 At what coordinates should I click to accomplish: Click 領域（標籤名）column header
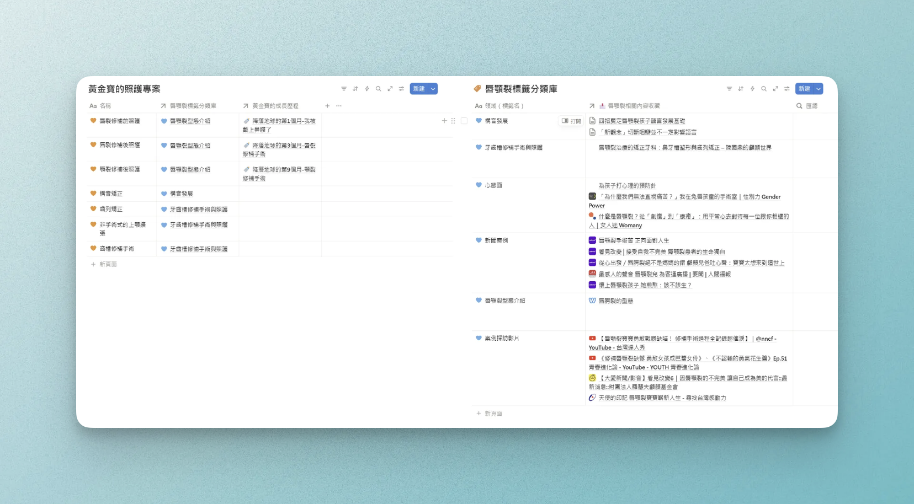pos(504,106)
